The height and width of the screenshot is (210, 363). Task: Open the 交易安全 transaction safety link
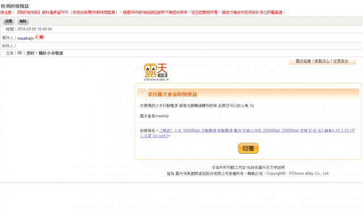point(340,61)
